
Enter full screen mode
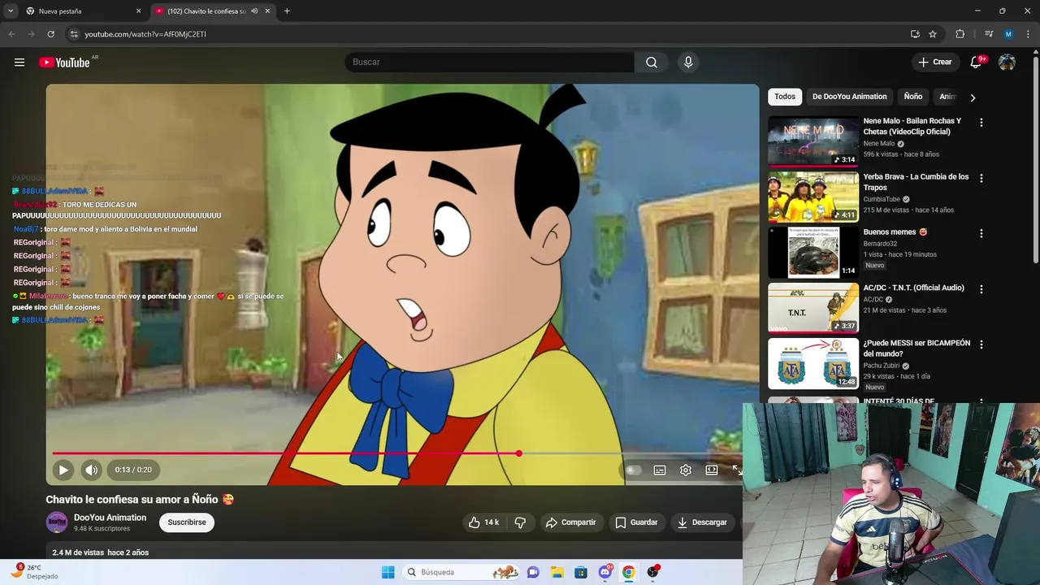736,470
